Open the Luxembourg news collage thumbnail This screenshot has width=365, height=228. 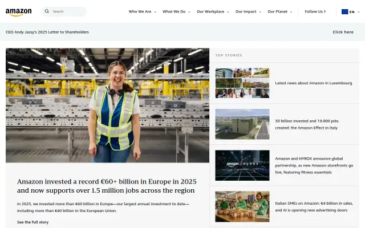tap(242, 83)
